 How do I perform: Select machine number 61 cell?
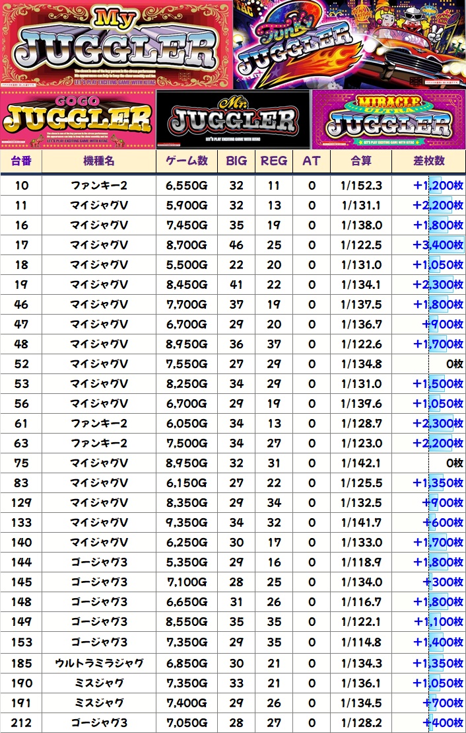click(21, 423)
